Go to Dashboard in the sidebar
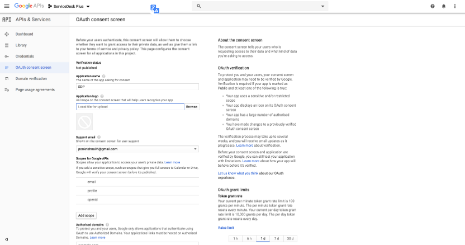The width and height of the screenshot is (465, 245). click(x=24, y=34)
